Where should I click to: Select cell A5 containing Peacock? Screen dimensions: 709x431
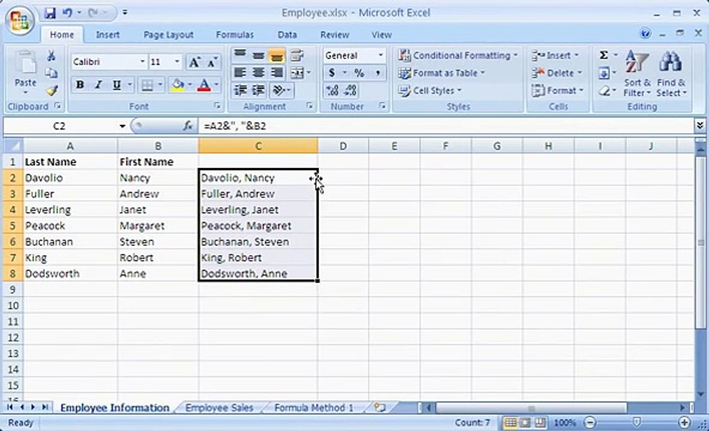[x=71, y=226]
